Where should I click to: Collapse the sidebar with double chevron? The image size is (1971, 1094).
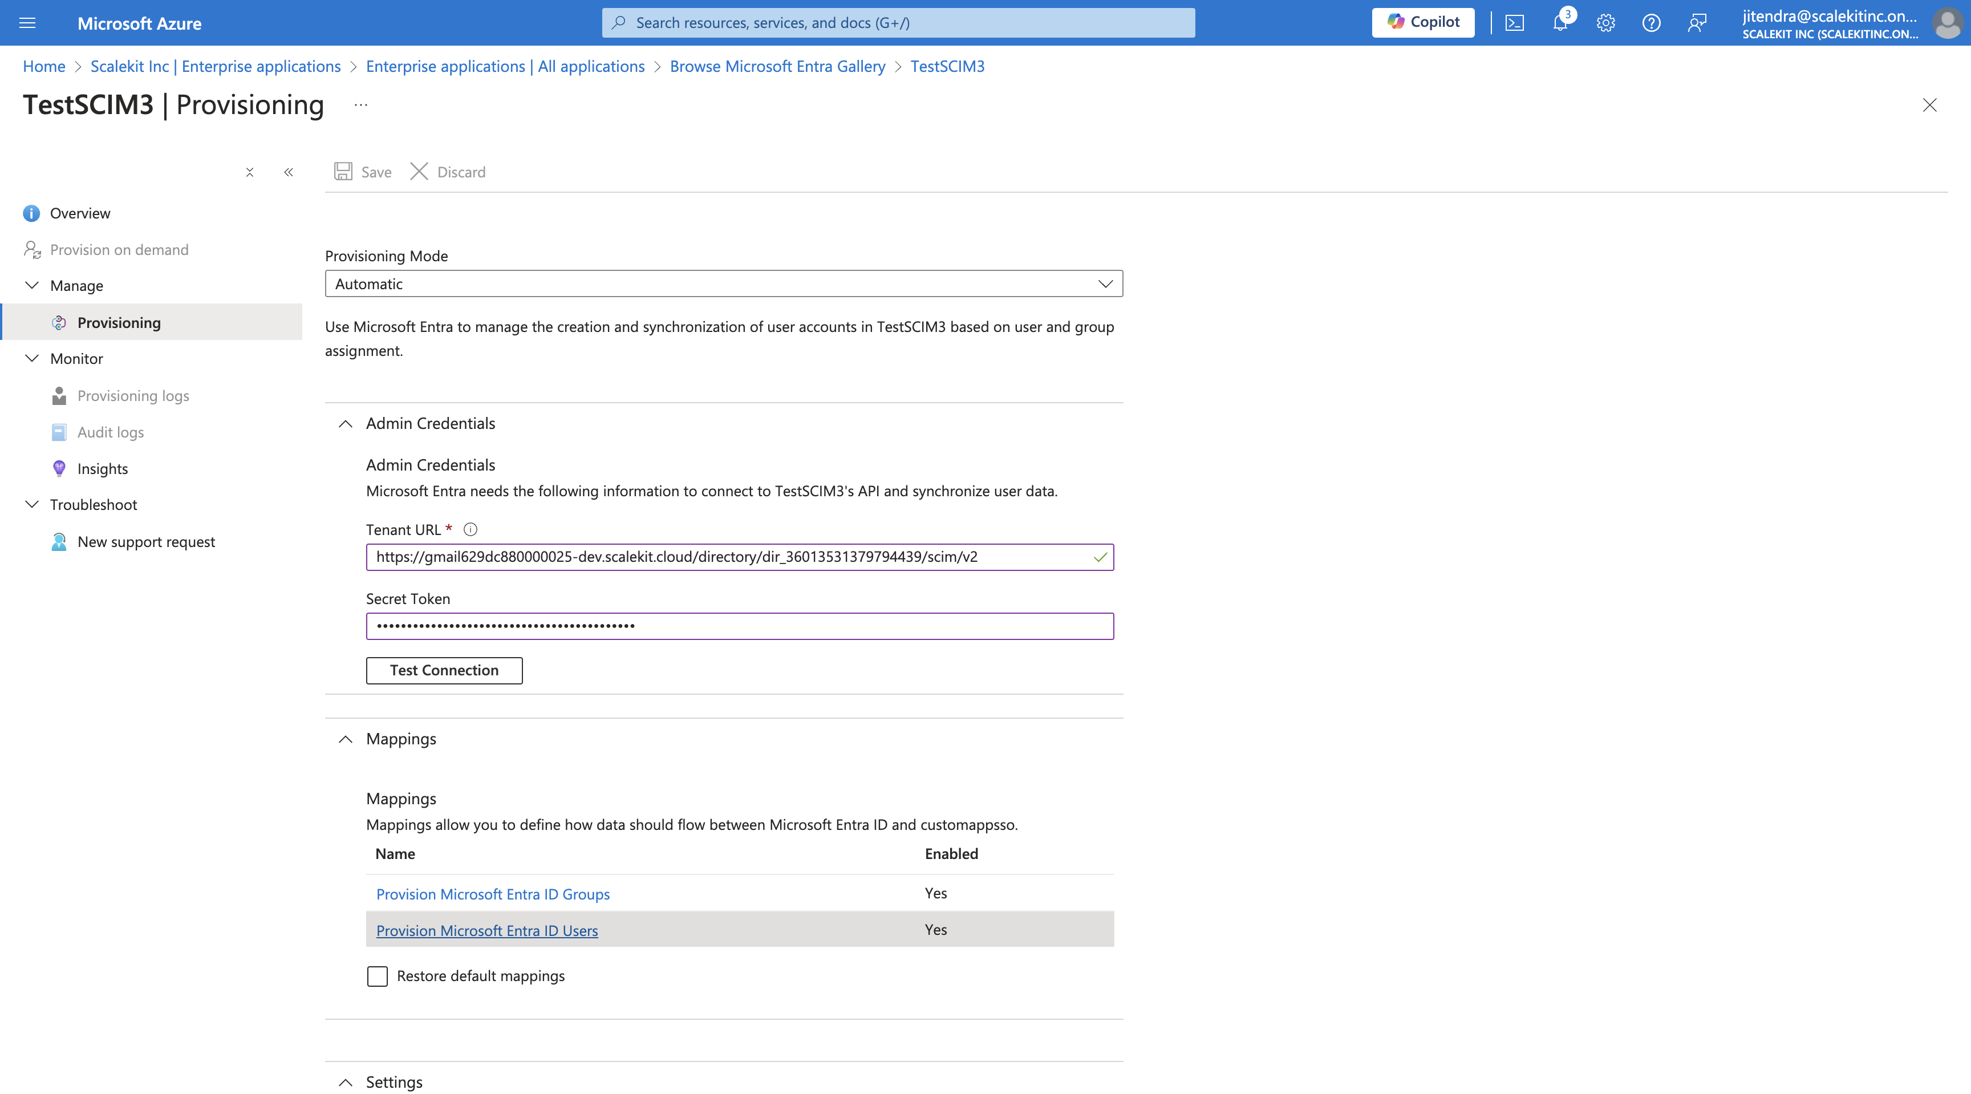[289, 172]
